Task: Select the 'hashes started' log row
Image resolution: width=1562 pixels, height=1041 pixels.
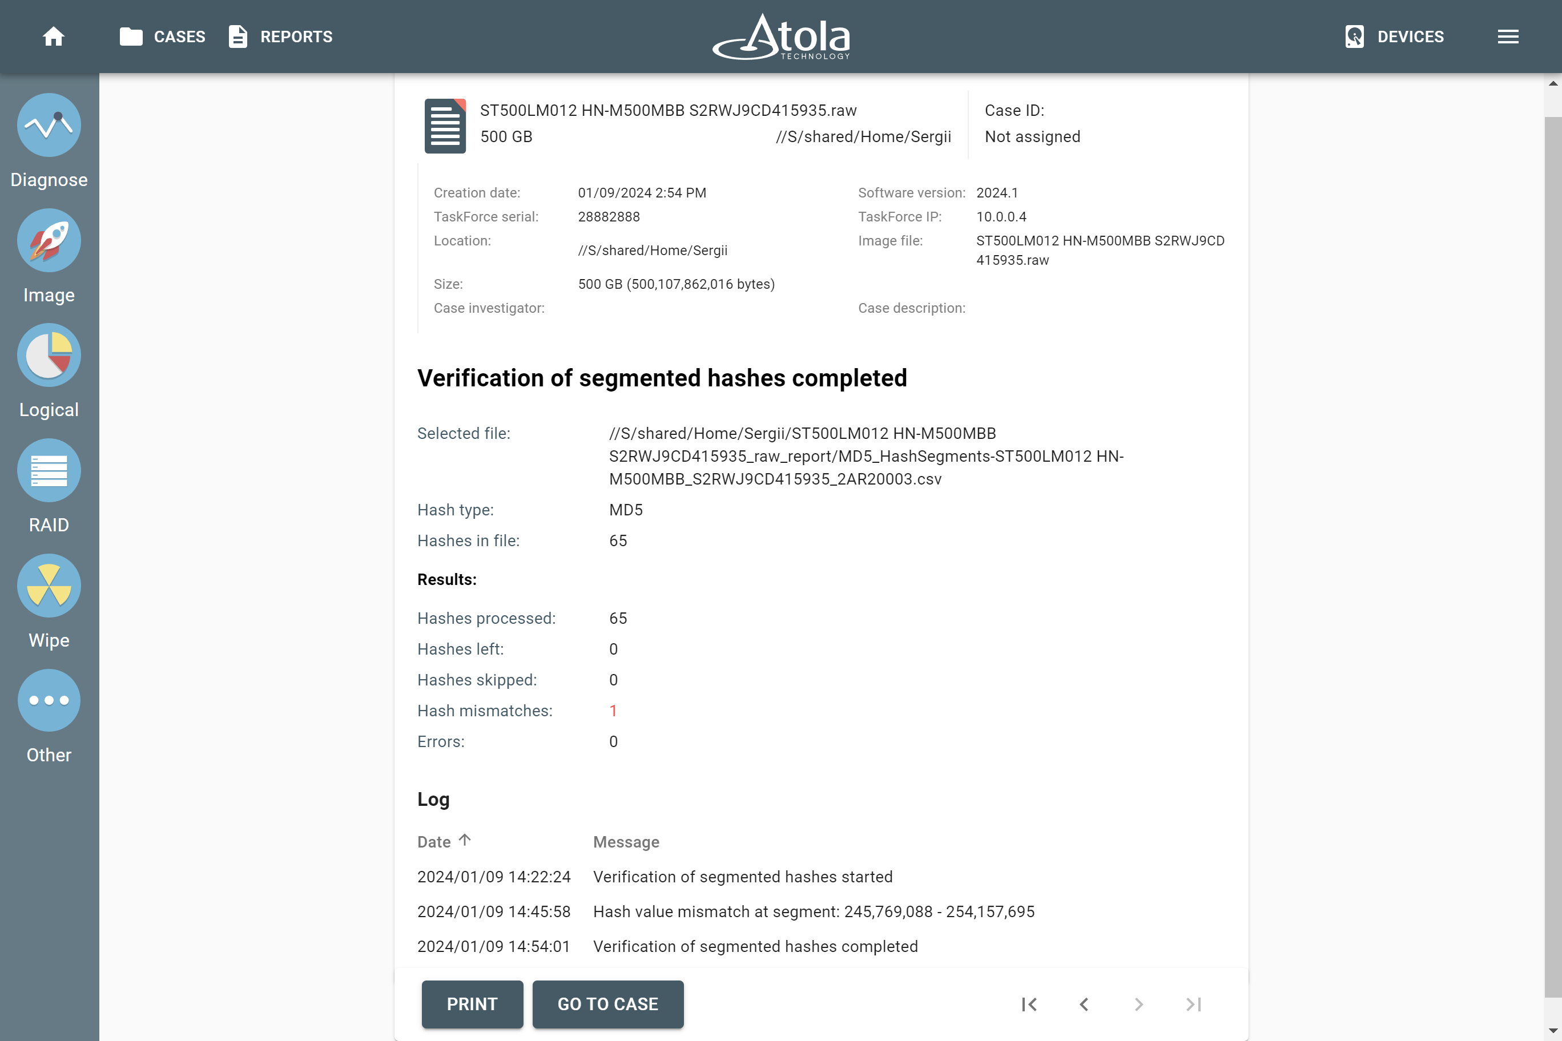Action: tap(655, 877)
